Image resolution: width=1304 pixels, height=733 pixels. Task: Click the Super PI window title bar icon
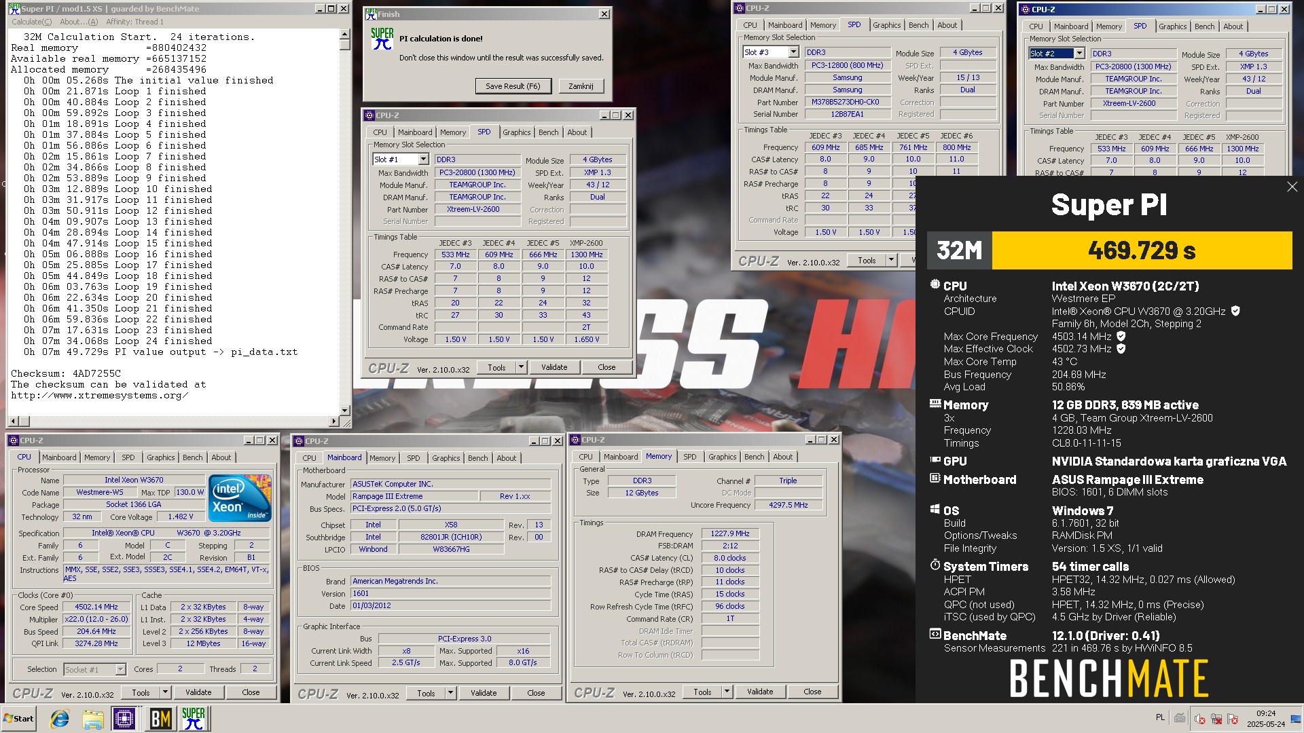(14, 9)
